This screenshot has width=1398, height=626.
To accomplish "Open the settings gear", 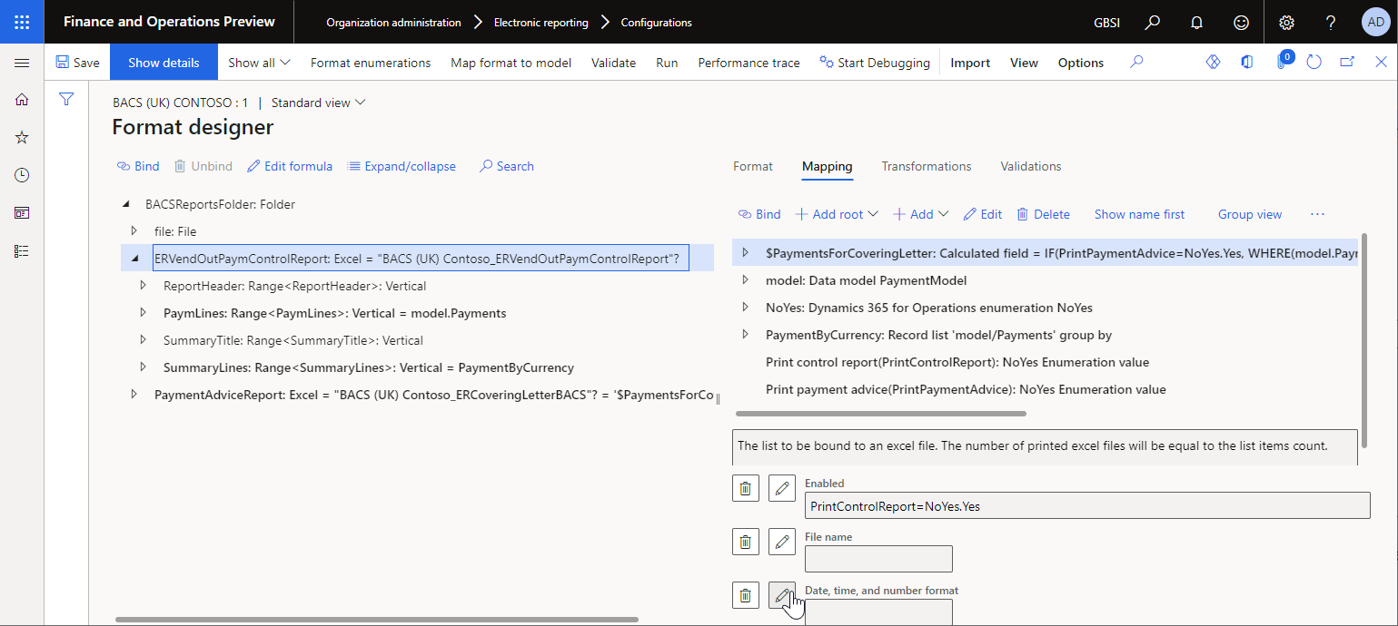I will pos(1286,22).
